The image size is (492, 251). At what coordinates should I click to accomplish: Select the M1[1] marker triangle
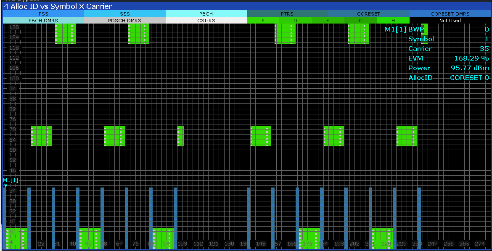[5, 186]
